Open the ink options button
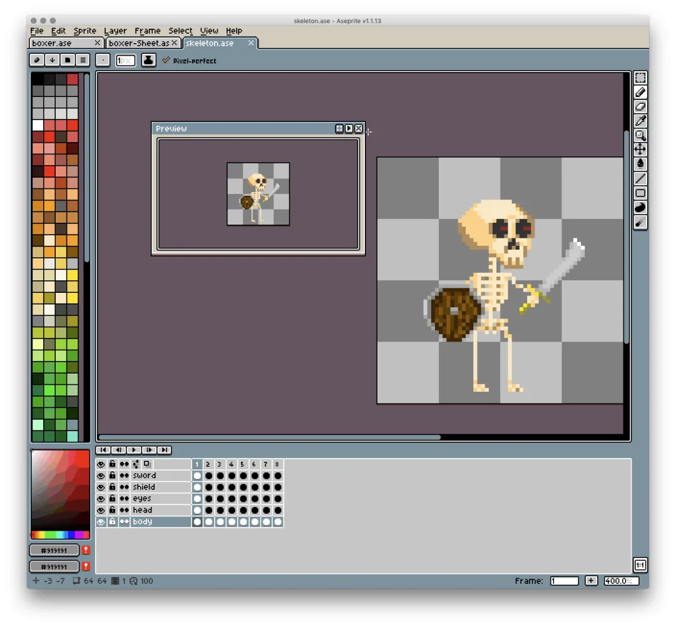Viewport: 676px width, 627px height. pos(148,60)
